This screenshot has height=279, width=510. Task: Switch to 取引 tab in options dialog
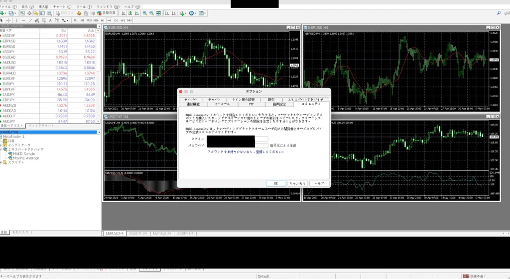click(271, 99)
